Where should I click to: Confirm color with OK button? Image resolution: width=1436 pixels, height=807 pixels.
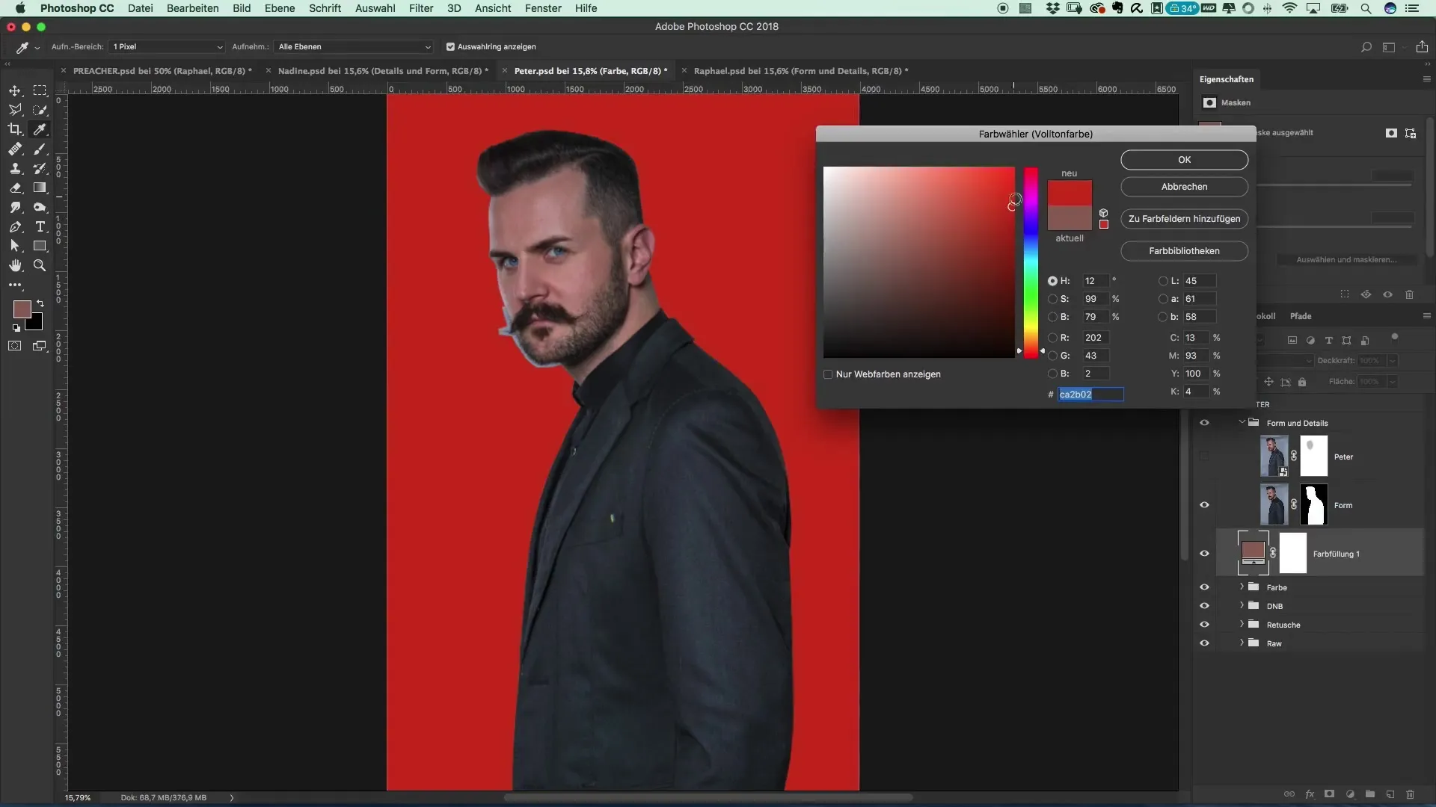1184,160
